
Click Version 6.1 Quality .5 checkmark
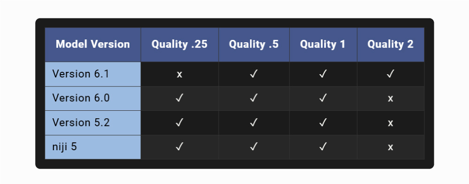click(254, 74)
